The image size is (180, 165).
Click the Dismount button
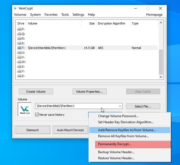pos(32,130)
